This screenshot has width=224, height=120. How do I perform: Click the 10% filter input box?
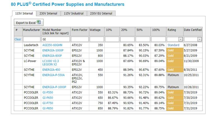[x=112, y=39]
